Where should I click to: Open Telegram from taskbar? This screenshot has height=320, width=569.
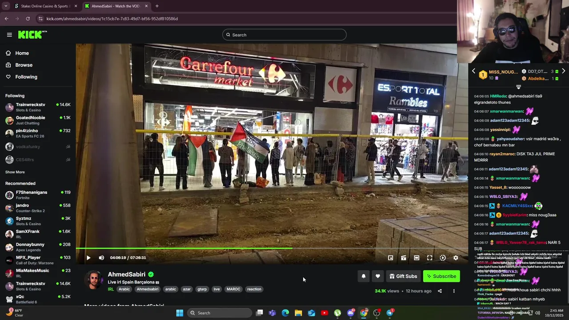390,313
